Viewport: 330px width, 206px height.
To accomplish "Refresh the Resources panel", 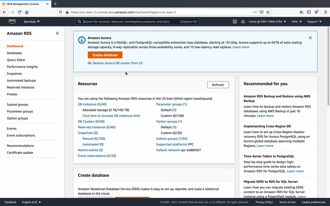I will pyautogui.click(x=218, y=85).
